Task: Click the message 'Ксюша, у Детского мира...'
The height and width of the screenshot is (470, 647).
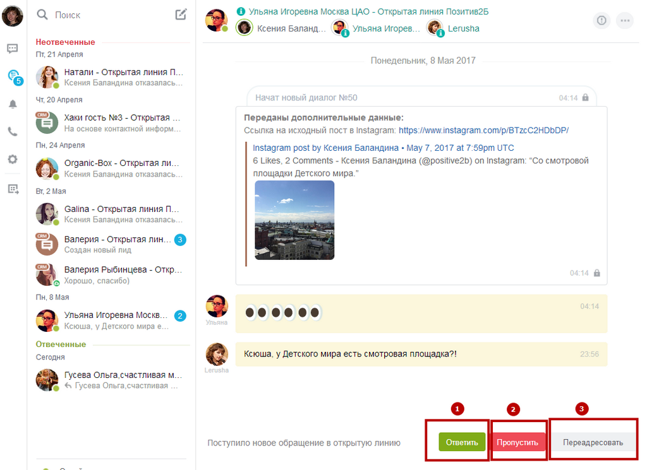Action: click(421, 355)
